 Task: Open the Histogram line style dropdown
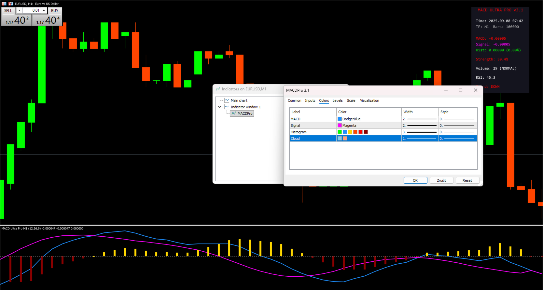point(458,132)
